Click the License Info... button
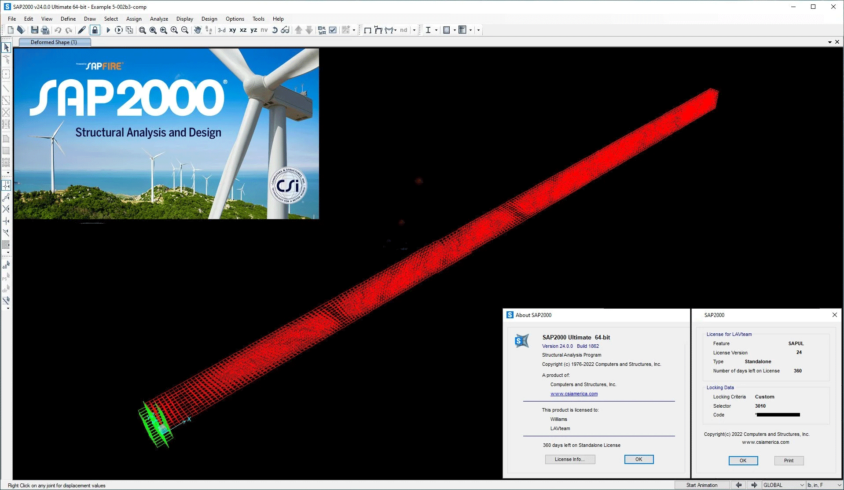 tap(570, 459)
